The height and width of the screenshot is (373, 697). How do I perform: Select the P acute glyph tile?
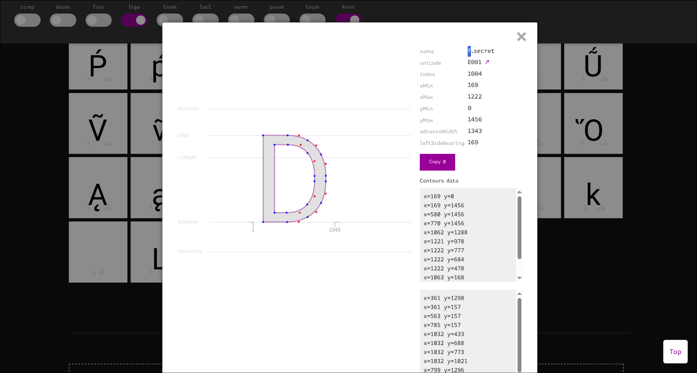pos(98,66)
